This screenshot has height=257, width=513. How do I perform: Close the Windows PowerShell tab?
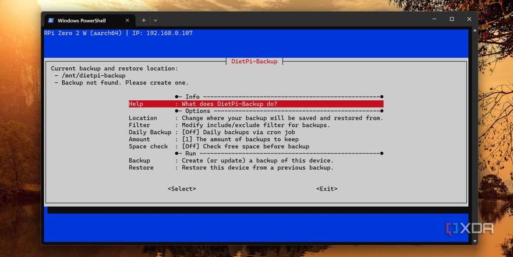(x=127, y=21)
